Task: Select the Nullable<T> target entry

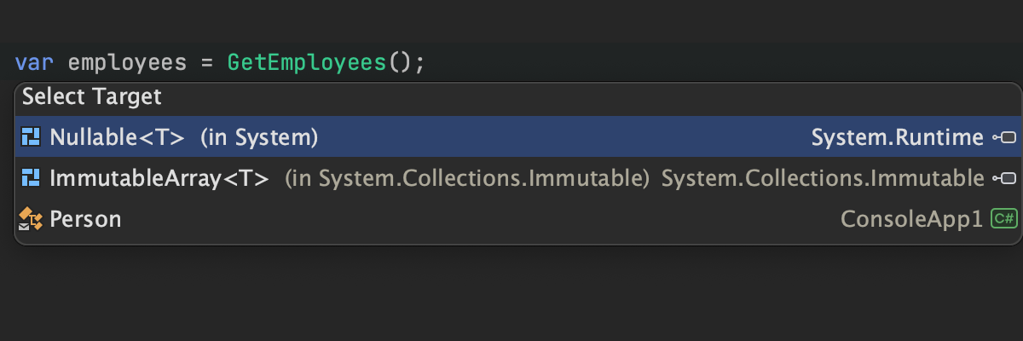Action: pyautogui.click(x=117, y=136)
